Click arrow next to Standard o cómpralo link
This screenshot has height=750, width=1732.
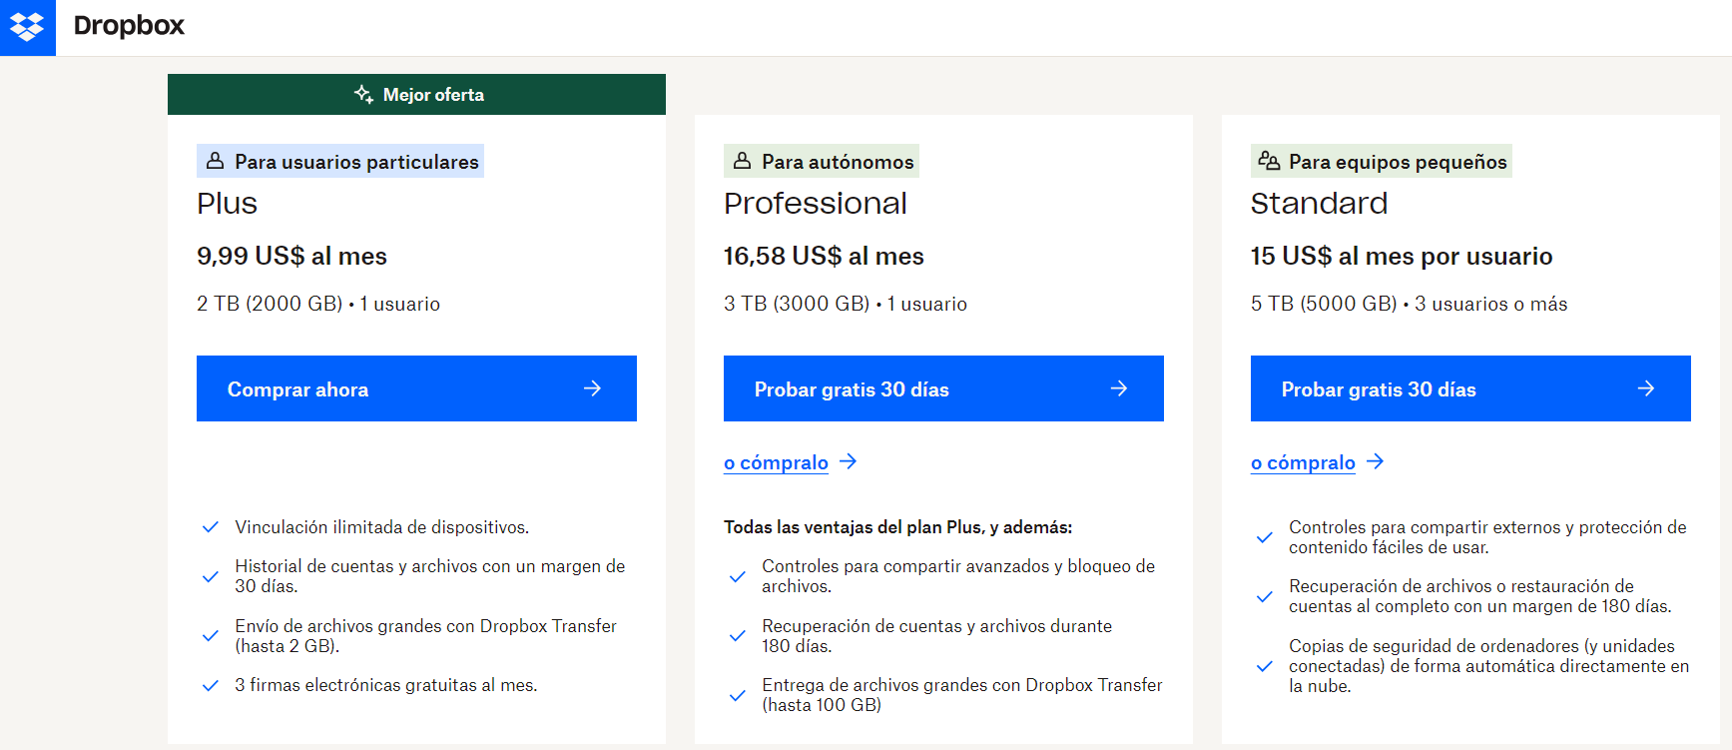tap(1375, 461)
